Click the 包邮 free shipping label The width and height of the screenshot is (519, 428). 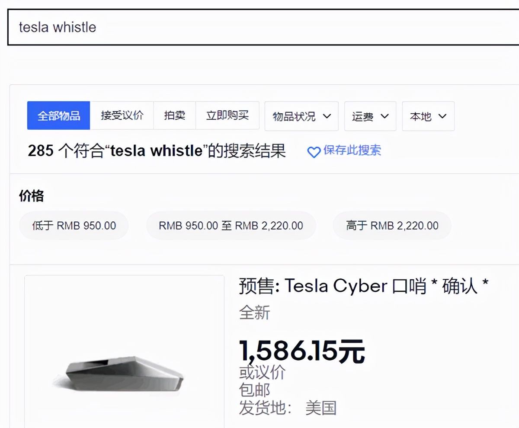pos(255,390)
